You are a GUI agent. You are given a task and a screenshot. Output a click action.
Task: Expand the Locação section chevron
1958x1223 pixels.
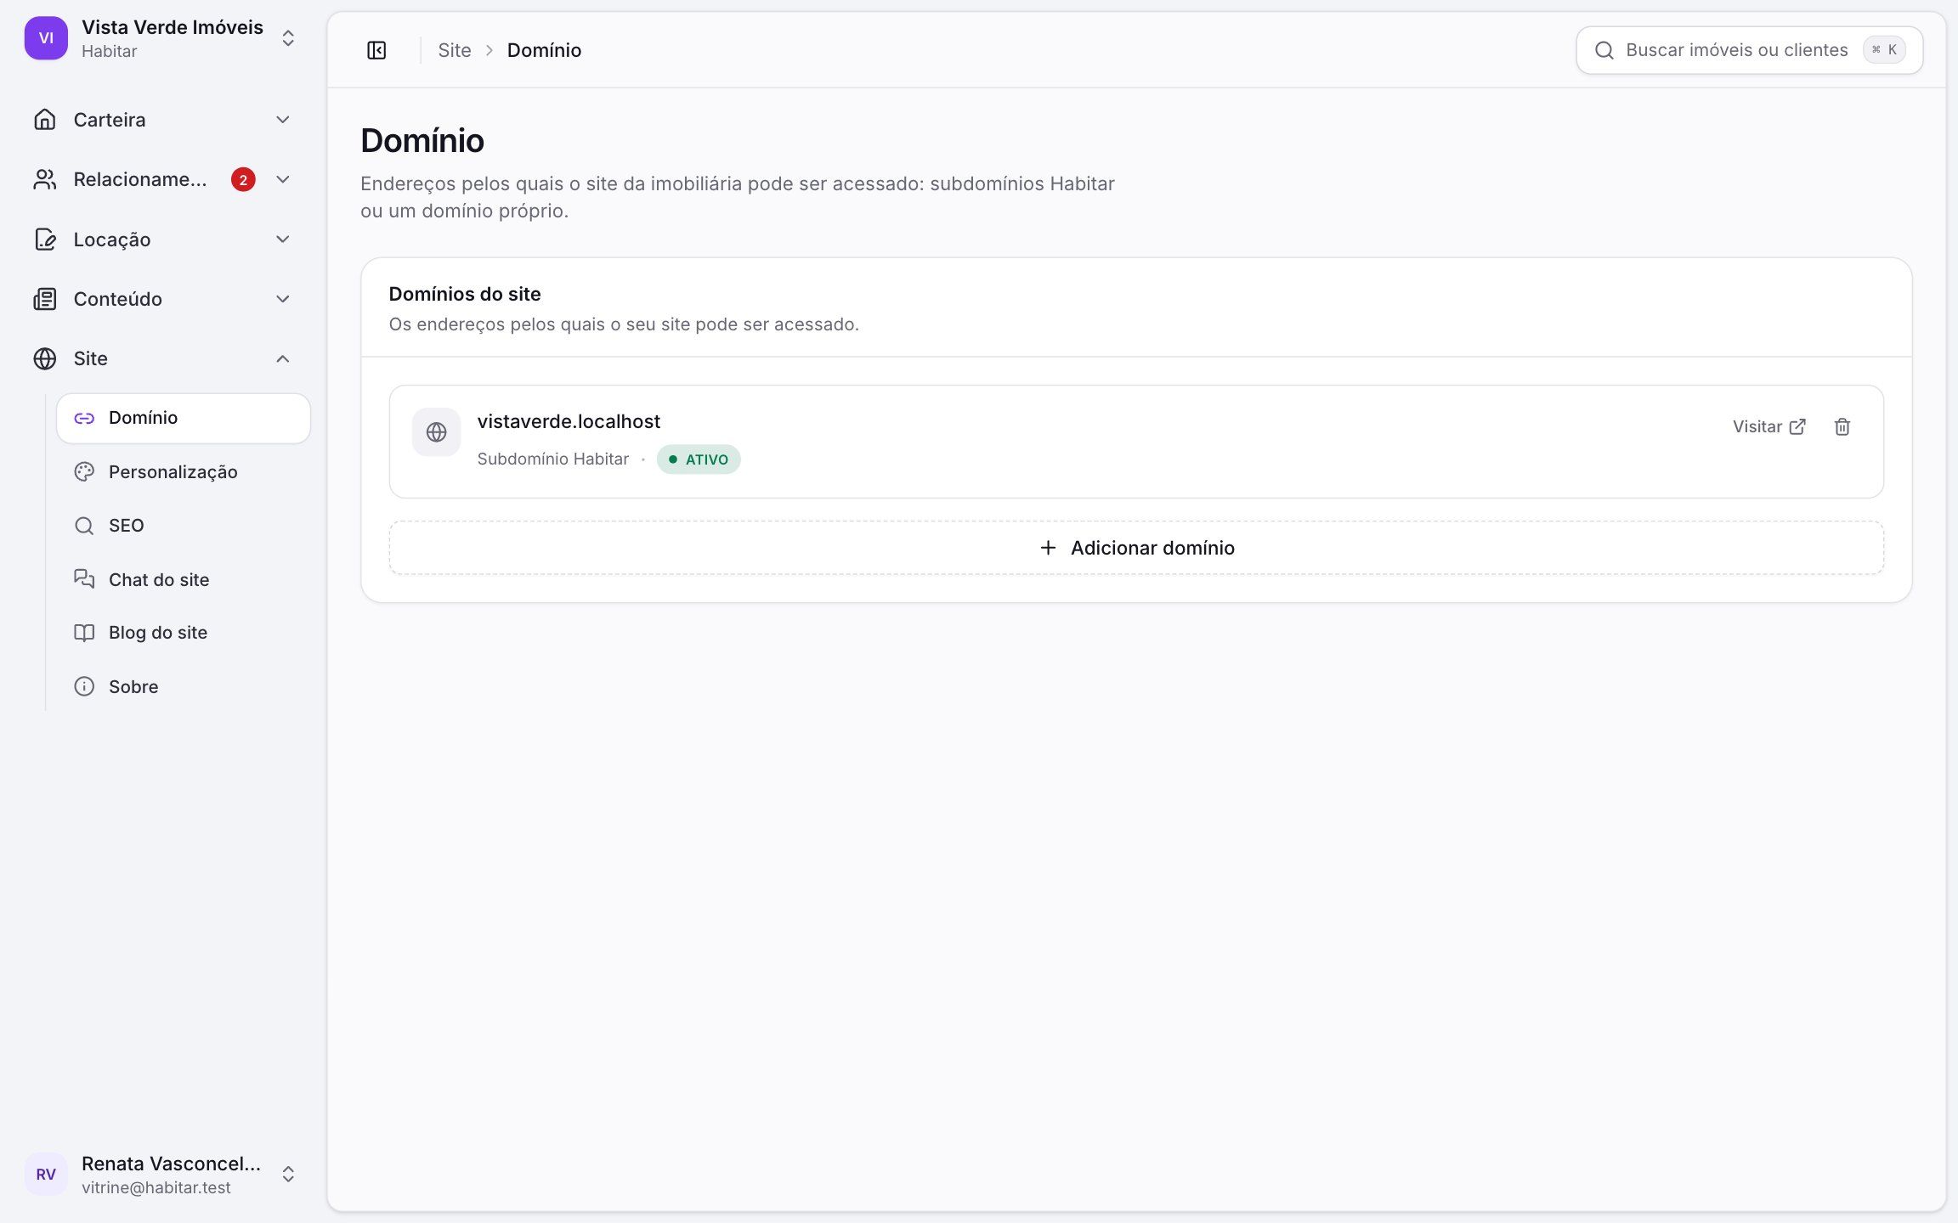pyautogui.click(x=283, y=240)
